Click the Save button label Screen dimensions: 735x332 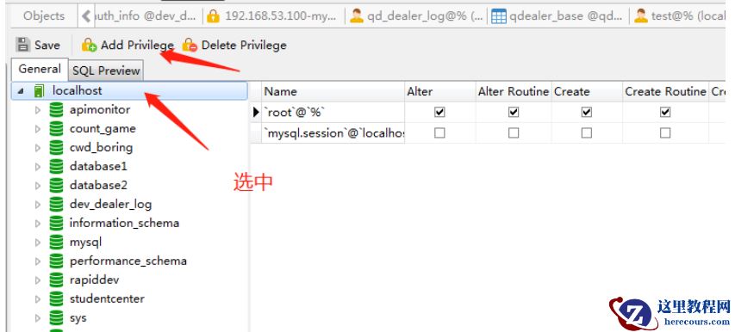pos(47,46)
